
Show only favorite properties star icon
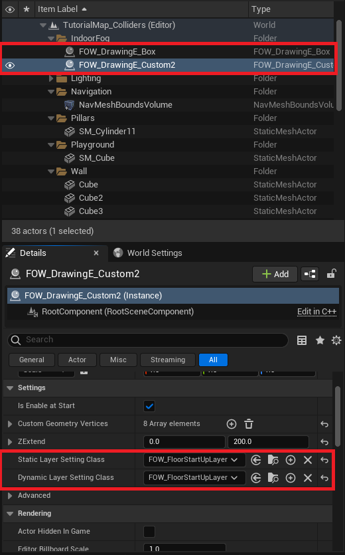pyautogui.click(x=320, y=340)
